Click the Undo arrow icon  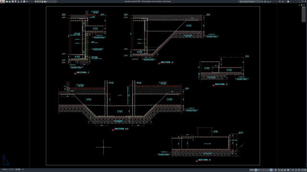[27, 1]
